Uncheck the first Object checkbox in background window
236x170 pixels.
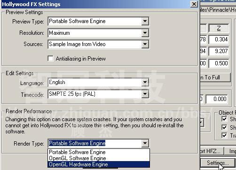click(224, 119)
